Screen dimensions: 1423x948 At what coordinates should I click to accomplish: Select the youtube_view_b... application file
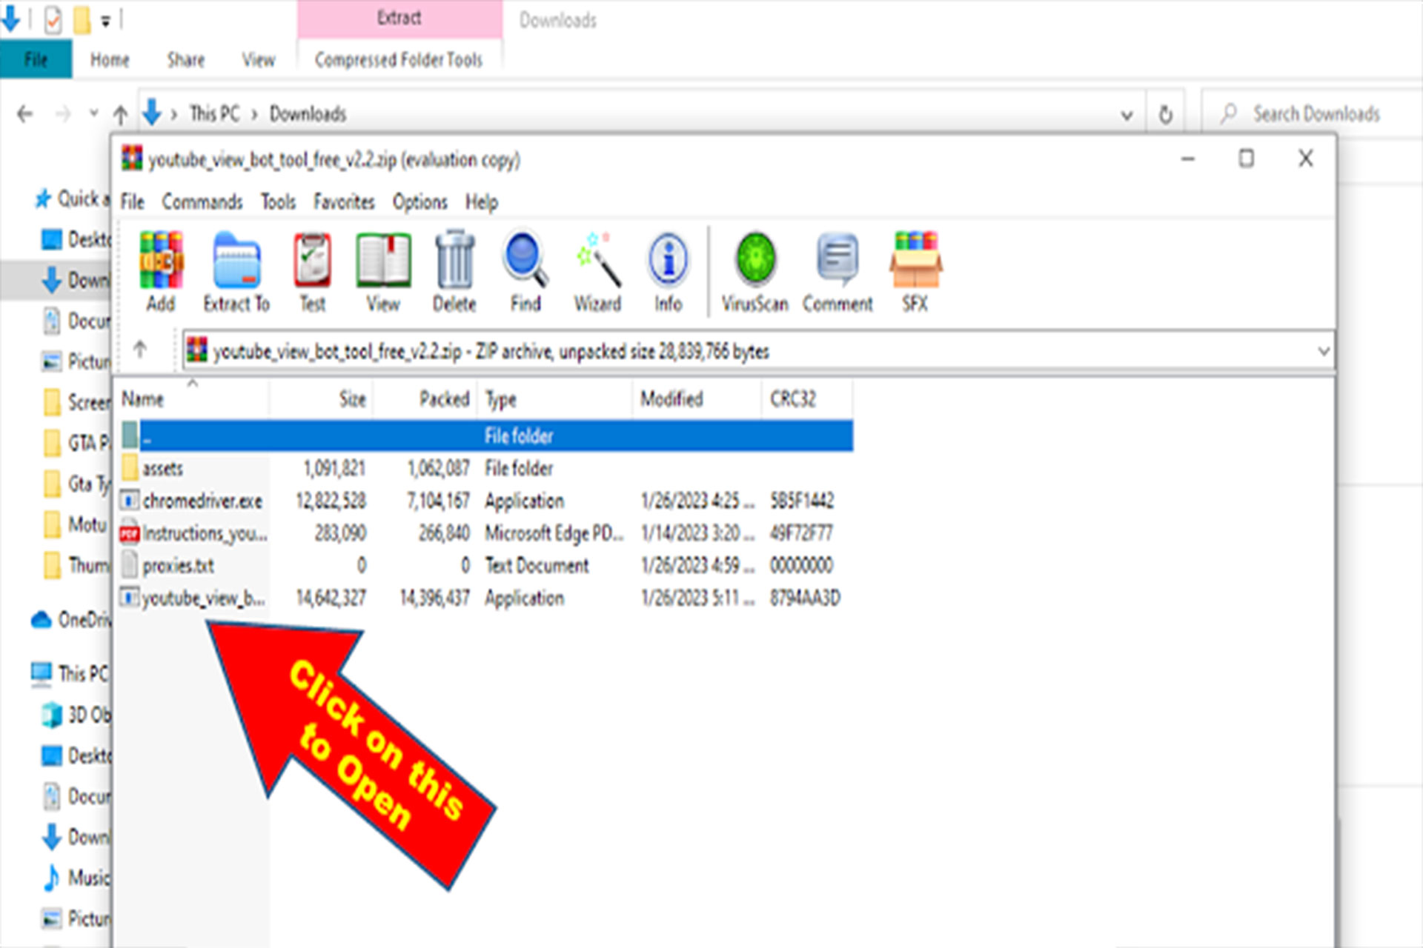pos(486,598)
